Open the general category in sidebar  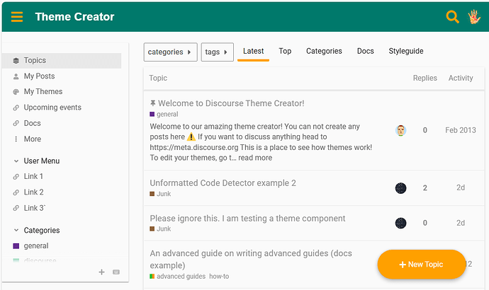[x=36, y=246]
